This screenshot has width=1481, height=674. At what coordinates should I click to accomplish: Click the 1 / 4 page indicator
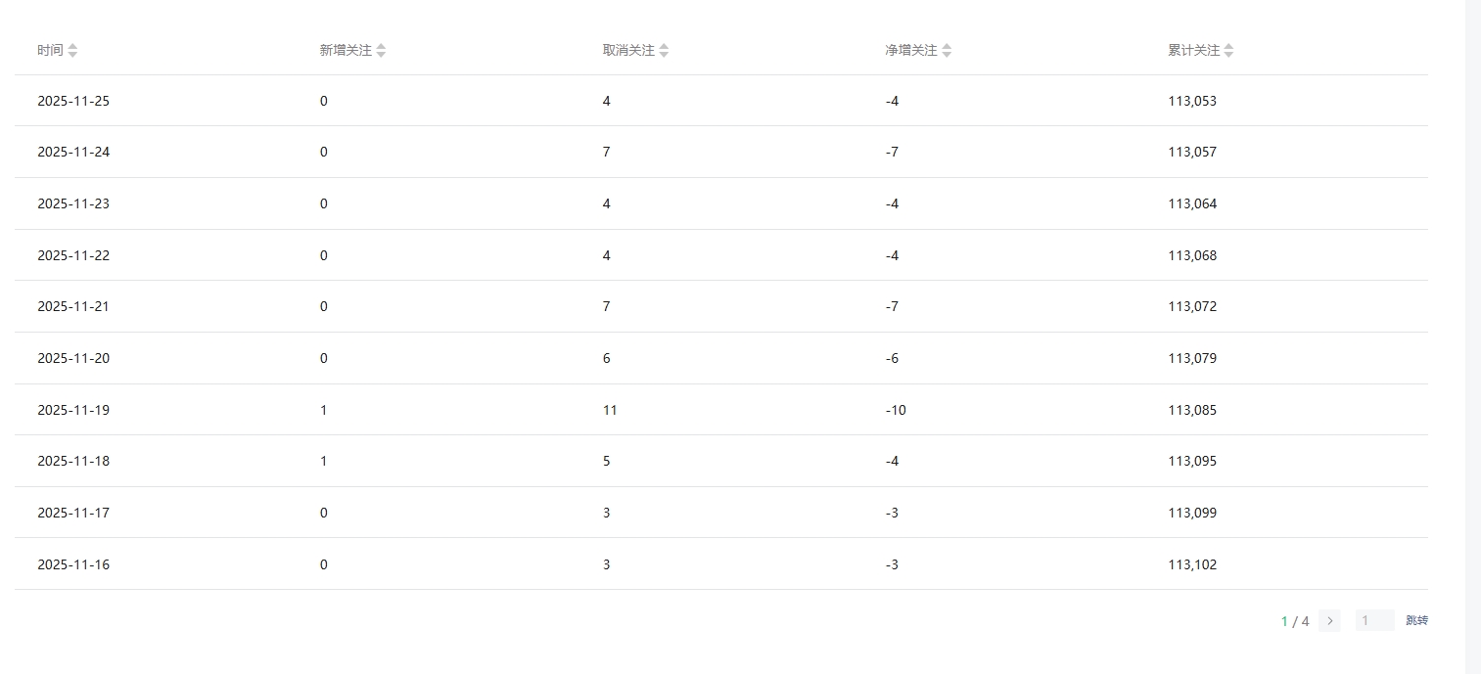pos(1294,621)
